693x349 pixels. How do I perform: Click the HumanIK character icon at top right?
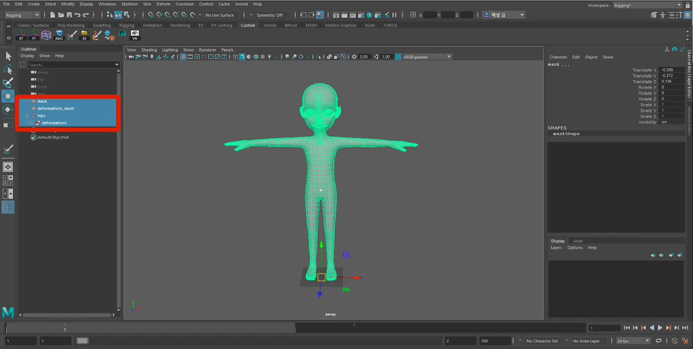point(663,15)
